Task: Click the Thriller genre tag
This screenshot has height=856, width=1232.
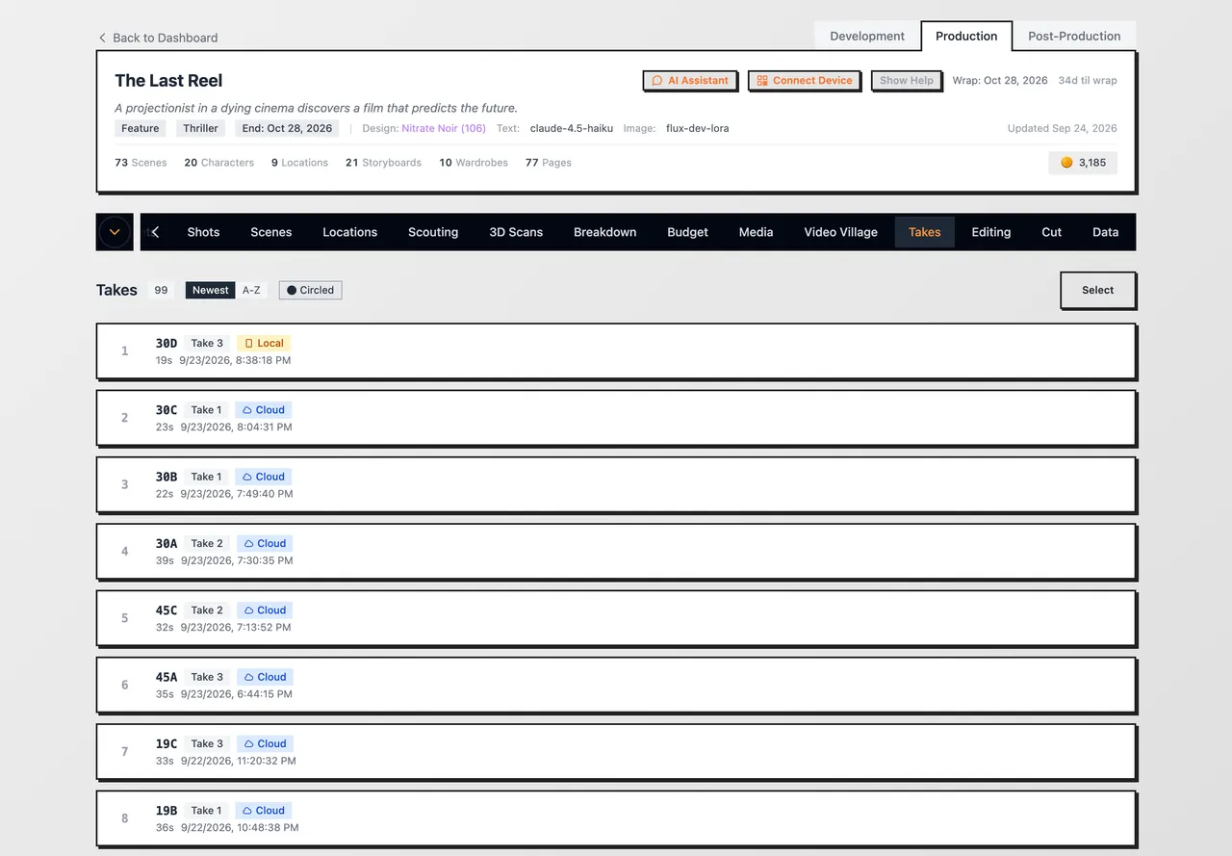Action: [x=200, y=128]
